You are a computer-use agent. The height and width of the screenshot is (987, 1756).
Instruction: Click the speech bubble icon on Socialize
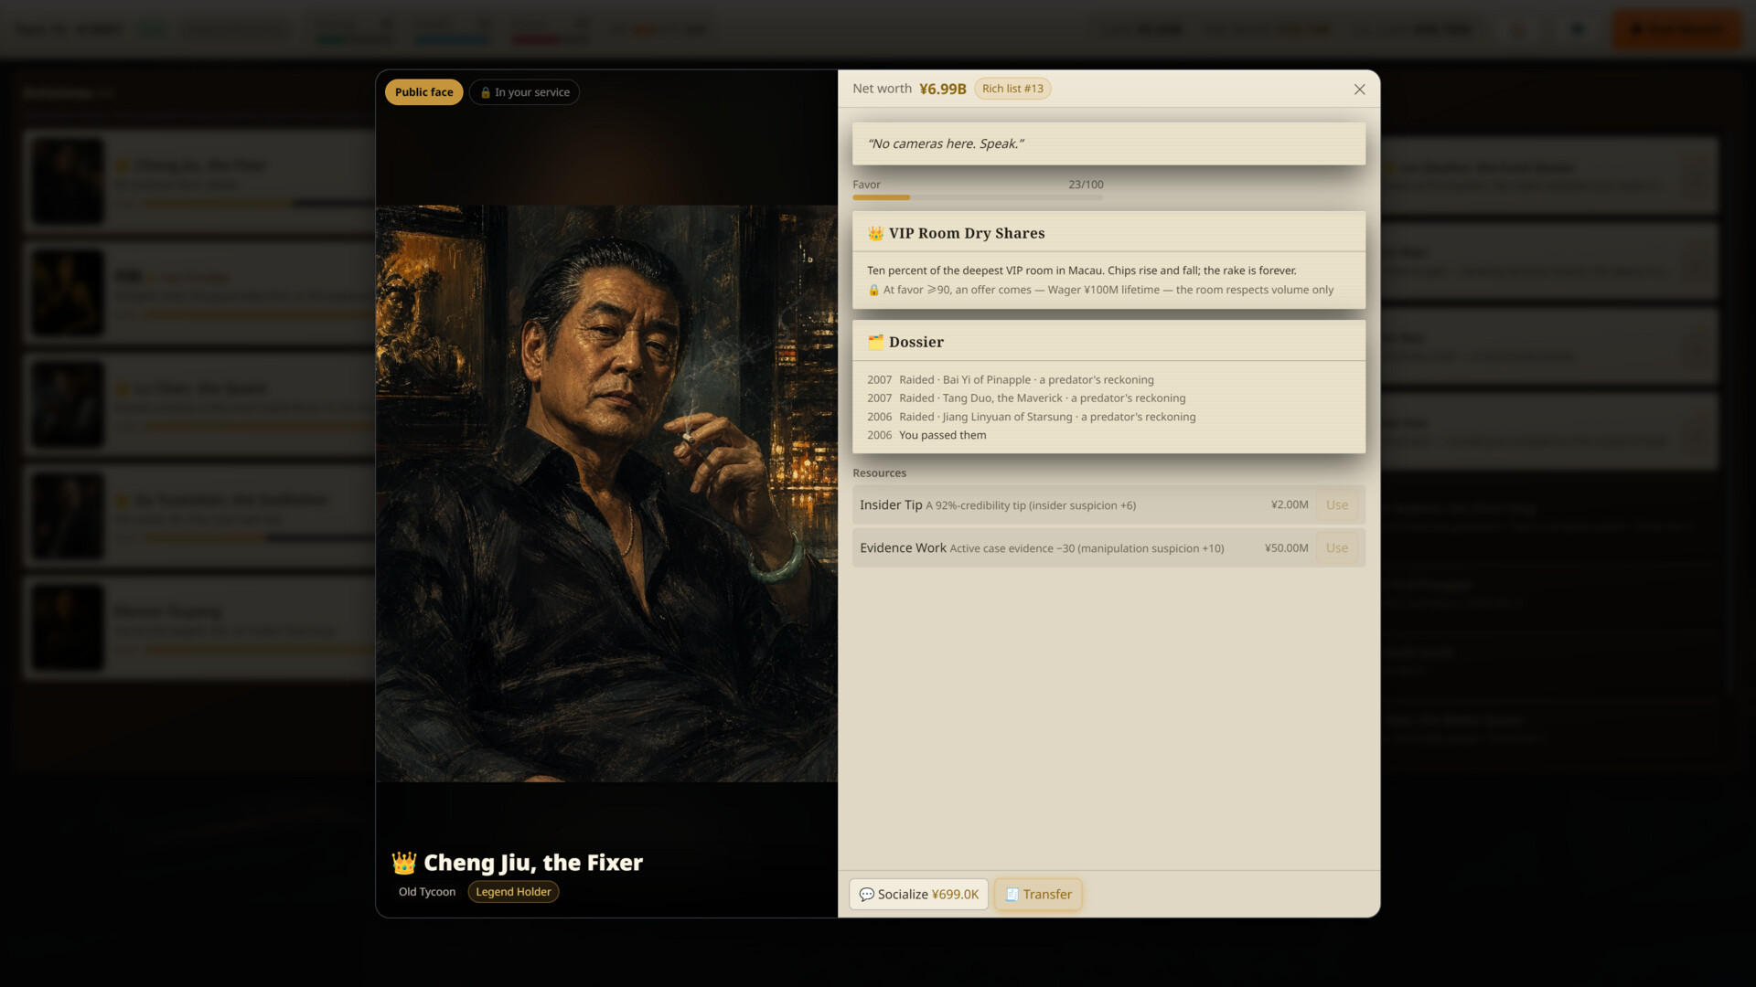[x=866, y=895]
